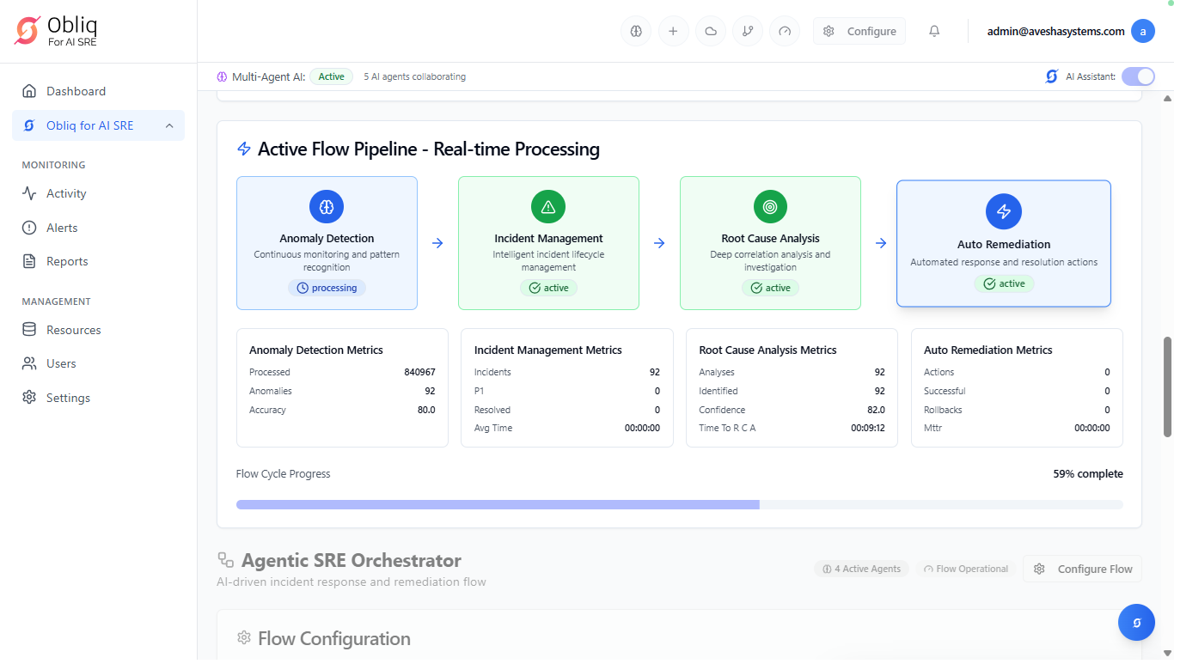Screen dimensions: 1180x670
Task: Click the Configure button in the header
Action: click(859, 31)
